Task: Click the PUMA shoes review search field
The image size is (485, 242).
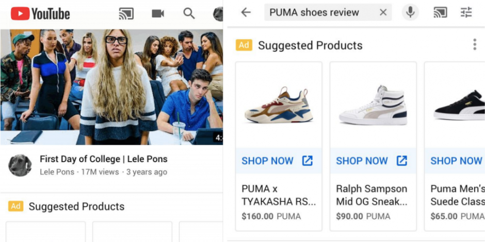Action: (321, 12)
